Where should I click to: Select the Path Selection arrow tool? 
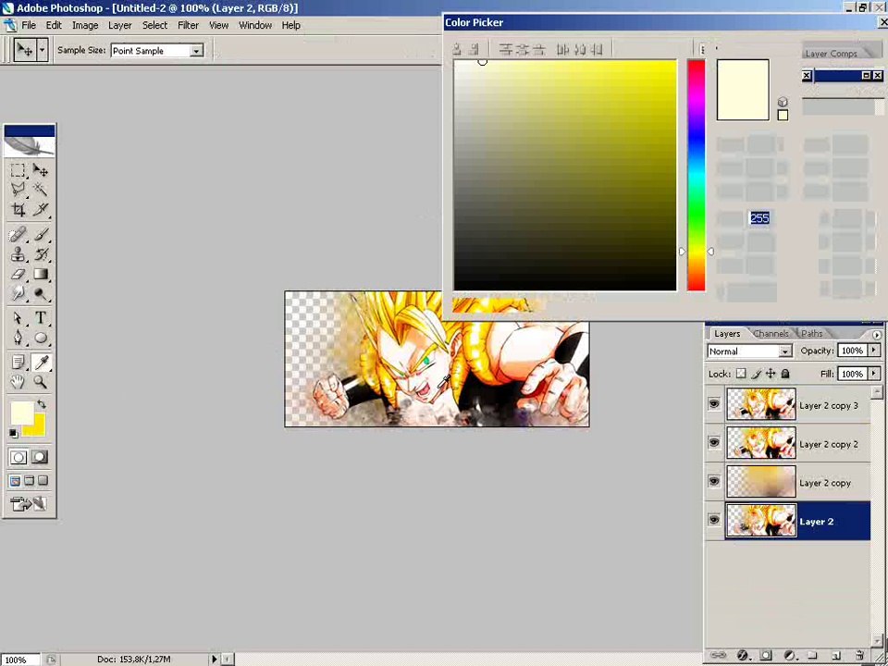pyautogui.click(x=18, y=317)
